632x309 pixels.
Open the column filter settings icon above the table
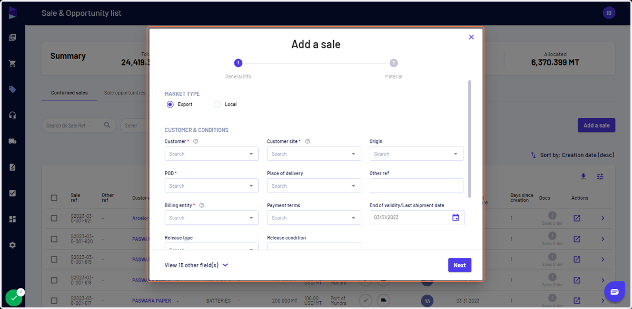pyautogui.click(x=600, y=177)
